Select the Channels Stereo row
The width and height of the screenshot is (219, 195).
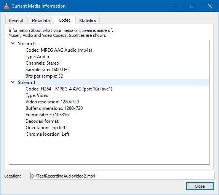(42, 63)
